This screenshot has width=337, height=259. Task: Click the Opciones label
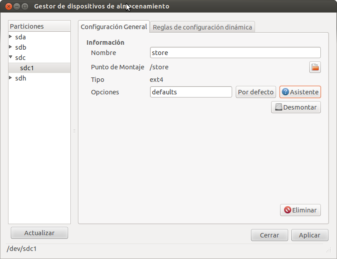click(105, 92)
